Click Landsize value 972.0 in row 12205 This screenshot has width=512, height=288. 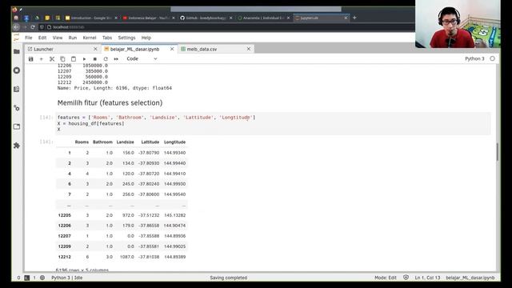click(x=128, y=215)
